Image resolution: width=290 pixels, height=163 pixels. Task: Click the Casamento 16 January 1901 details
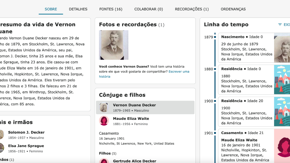click(x=137, y=139)
